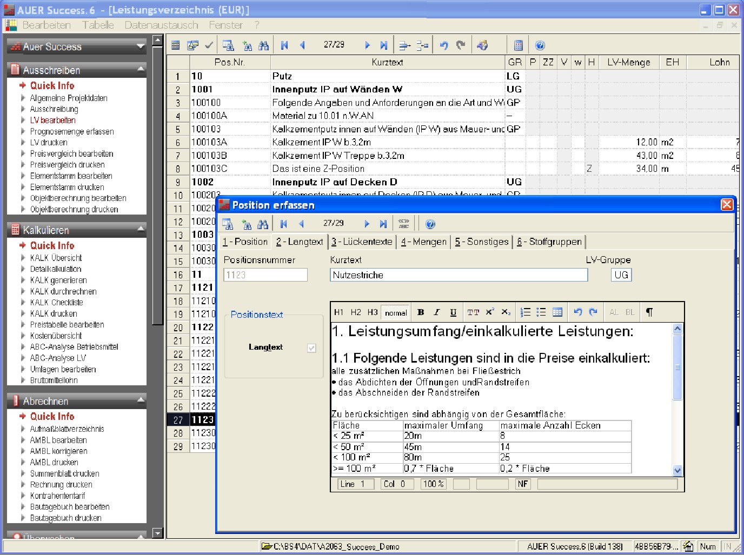The height and width of the screenshot is (555, 744).
Task: Open the Datenaustausch menu
Action: [161, 25]
